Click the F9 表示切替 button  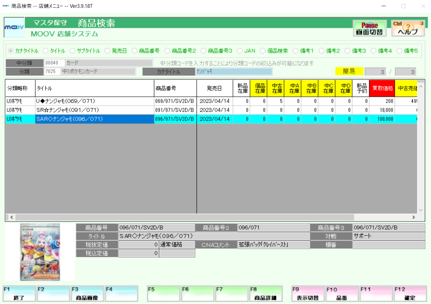(308, 294)
